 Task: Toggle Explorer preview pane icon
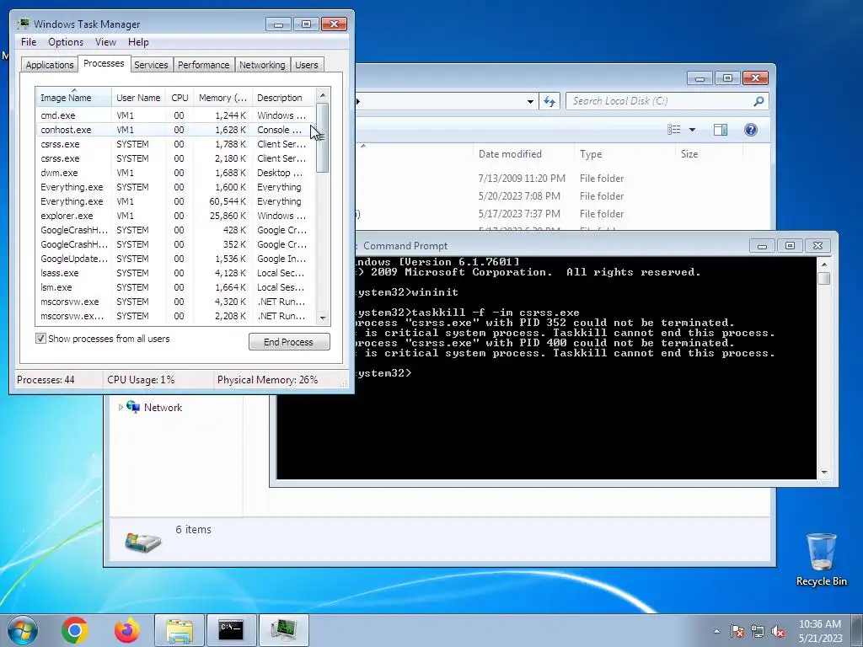tap(721, 130)
